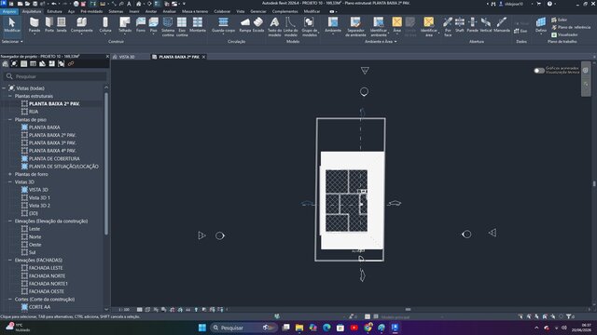Viewport: 597px width, 335px height.
Task: Select the Mansarda (dormer) tool
Action: click(502, 25)
